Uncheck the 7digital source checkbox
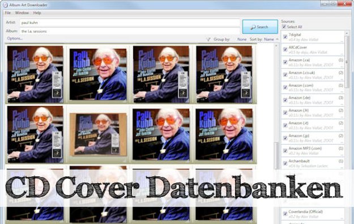The height and width of the screenshot is (224, 354). click(x=285, y=37)
